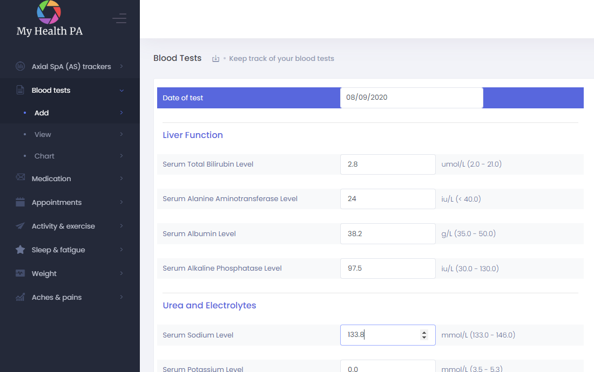594x372 pixels.
Task: Collapse the Blood tests menu chevron
Action: point(122,91)
